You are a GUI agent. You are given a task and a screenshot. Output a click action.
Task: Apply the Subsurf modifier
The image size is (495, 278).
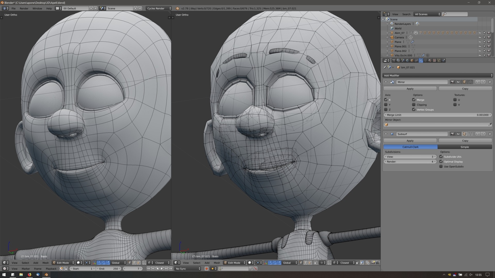410,141
